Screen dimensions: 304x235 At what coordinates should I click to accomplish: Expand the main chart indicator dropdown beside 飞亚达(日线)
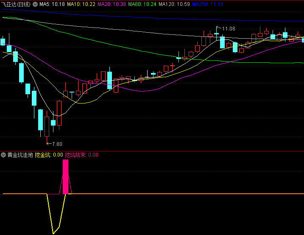click(x=35, y=4)
